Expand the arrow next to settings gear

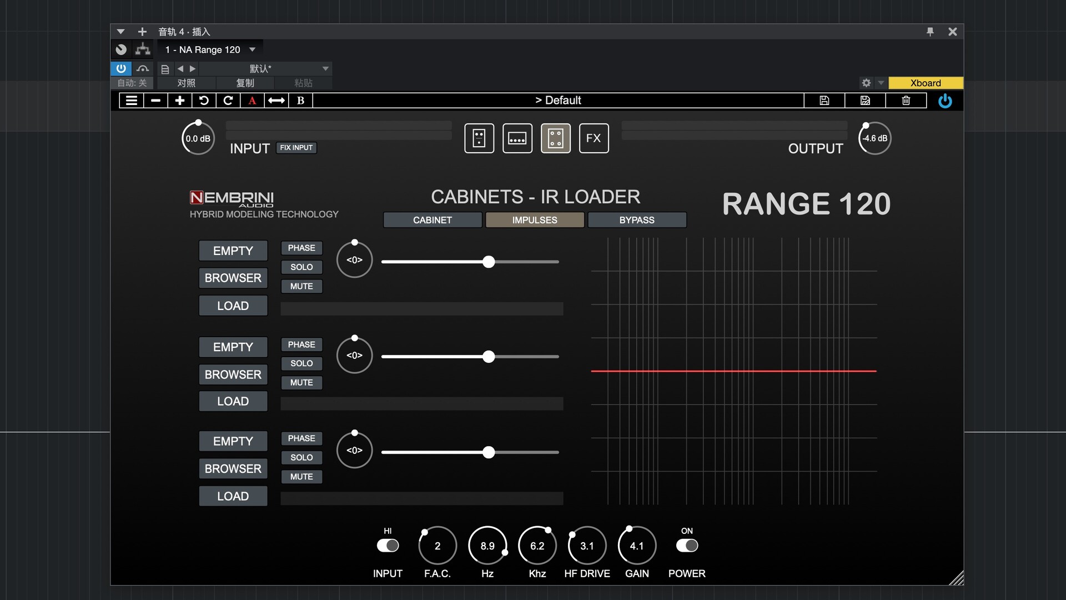coord(881,83)
